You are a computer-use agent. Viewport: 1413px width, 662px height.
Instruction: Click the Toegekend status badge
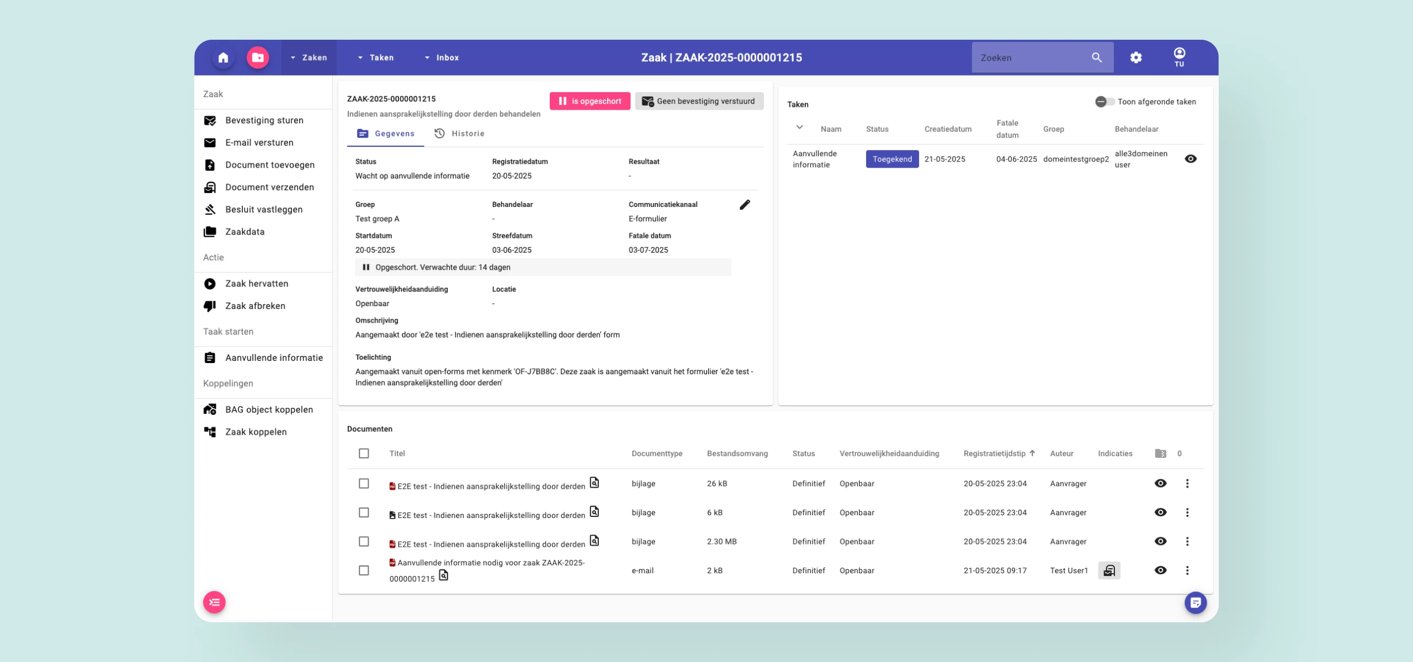[892, 159]
